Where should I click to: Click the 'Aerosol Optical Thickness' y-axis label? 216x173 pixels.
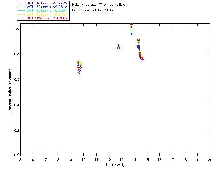point(10,90)
